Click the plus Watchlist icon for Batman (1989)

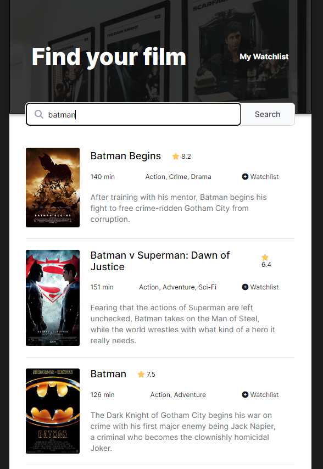click(244, 394)
